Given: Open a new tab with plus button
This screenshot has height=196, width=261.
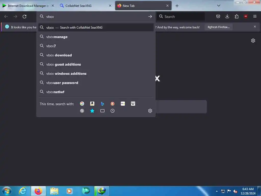Looking at the screenshot, I should 177,6.
